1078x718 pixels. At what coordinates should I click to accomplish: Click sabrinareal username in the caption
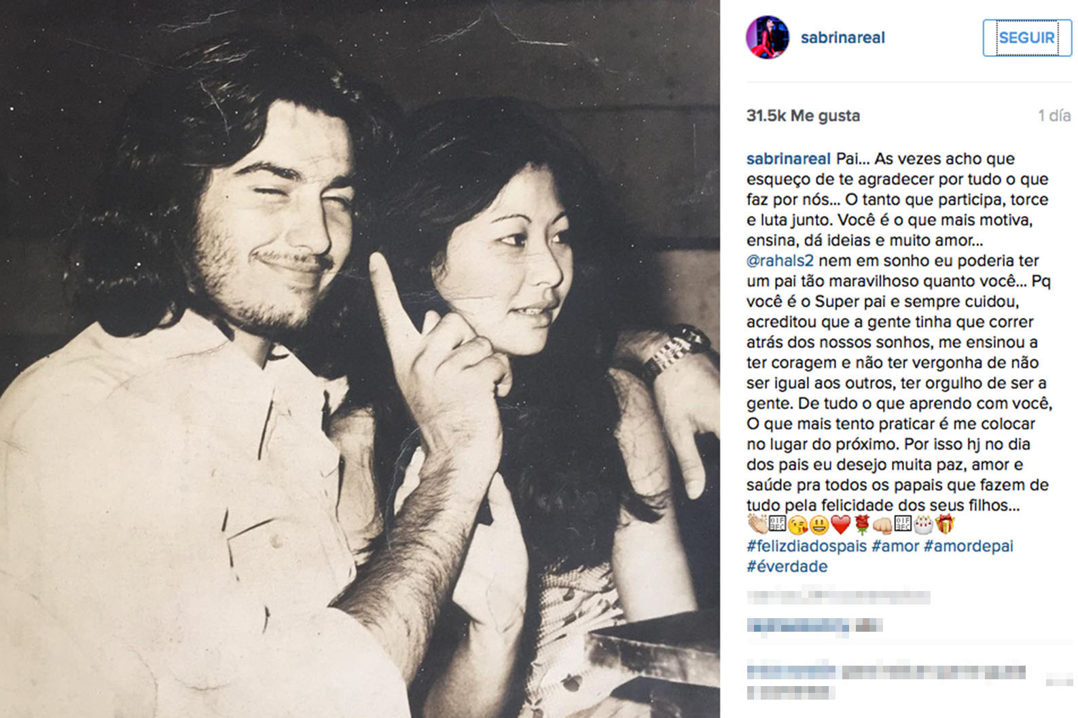click(788, 159)
